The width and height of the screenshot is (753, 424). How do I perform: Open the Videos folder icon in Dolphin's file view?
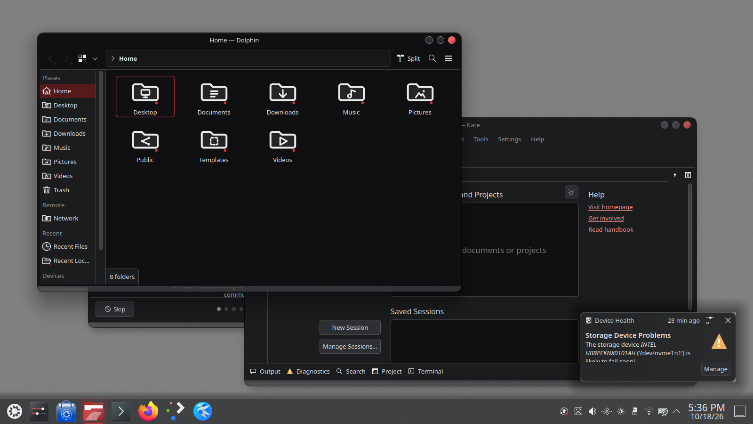pyautogui.click(x=283, y=140)
